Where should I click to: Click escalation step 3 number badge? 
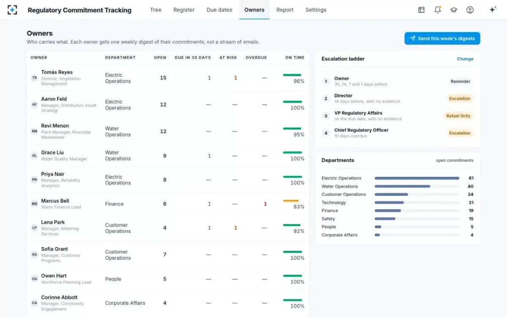(x=326, y=116)
